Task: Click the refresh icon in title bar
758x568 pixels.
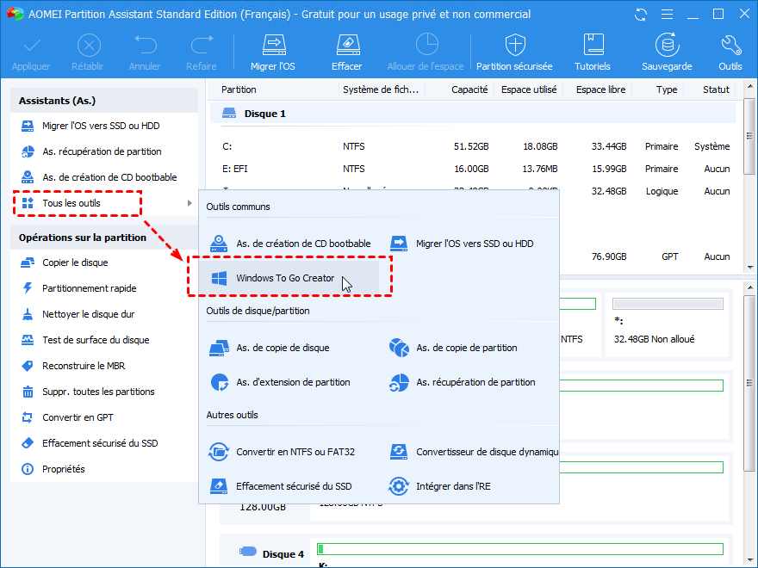Action: (641, 15)
